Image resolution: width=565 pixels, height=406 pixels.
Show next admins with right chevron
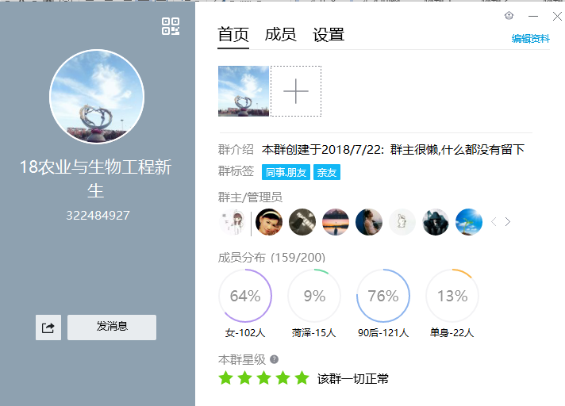pos(508,222)
